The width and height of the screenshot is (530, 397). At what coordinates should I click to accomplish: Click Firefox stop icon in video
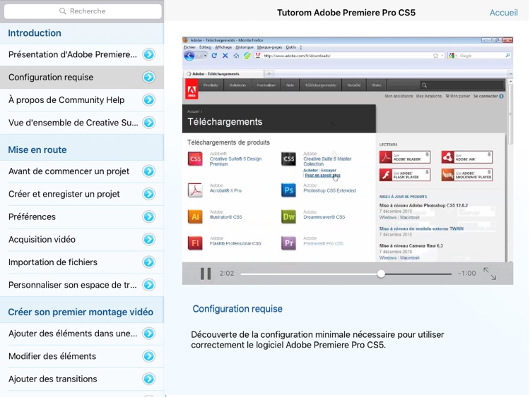click(225, 56)
